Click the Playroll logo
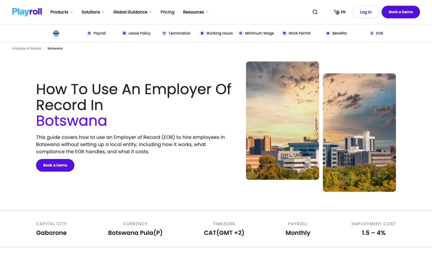 point(27,12)
